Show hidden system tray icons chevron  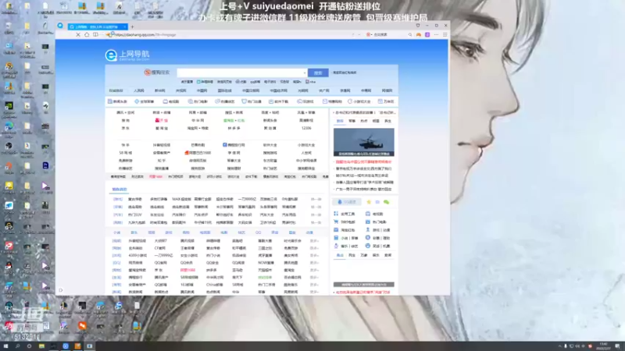[x=559, y=346]
